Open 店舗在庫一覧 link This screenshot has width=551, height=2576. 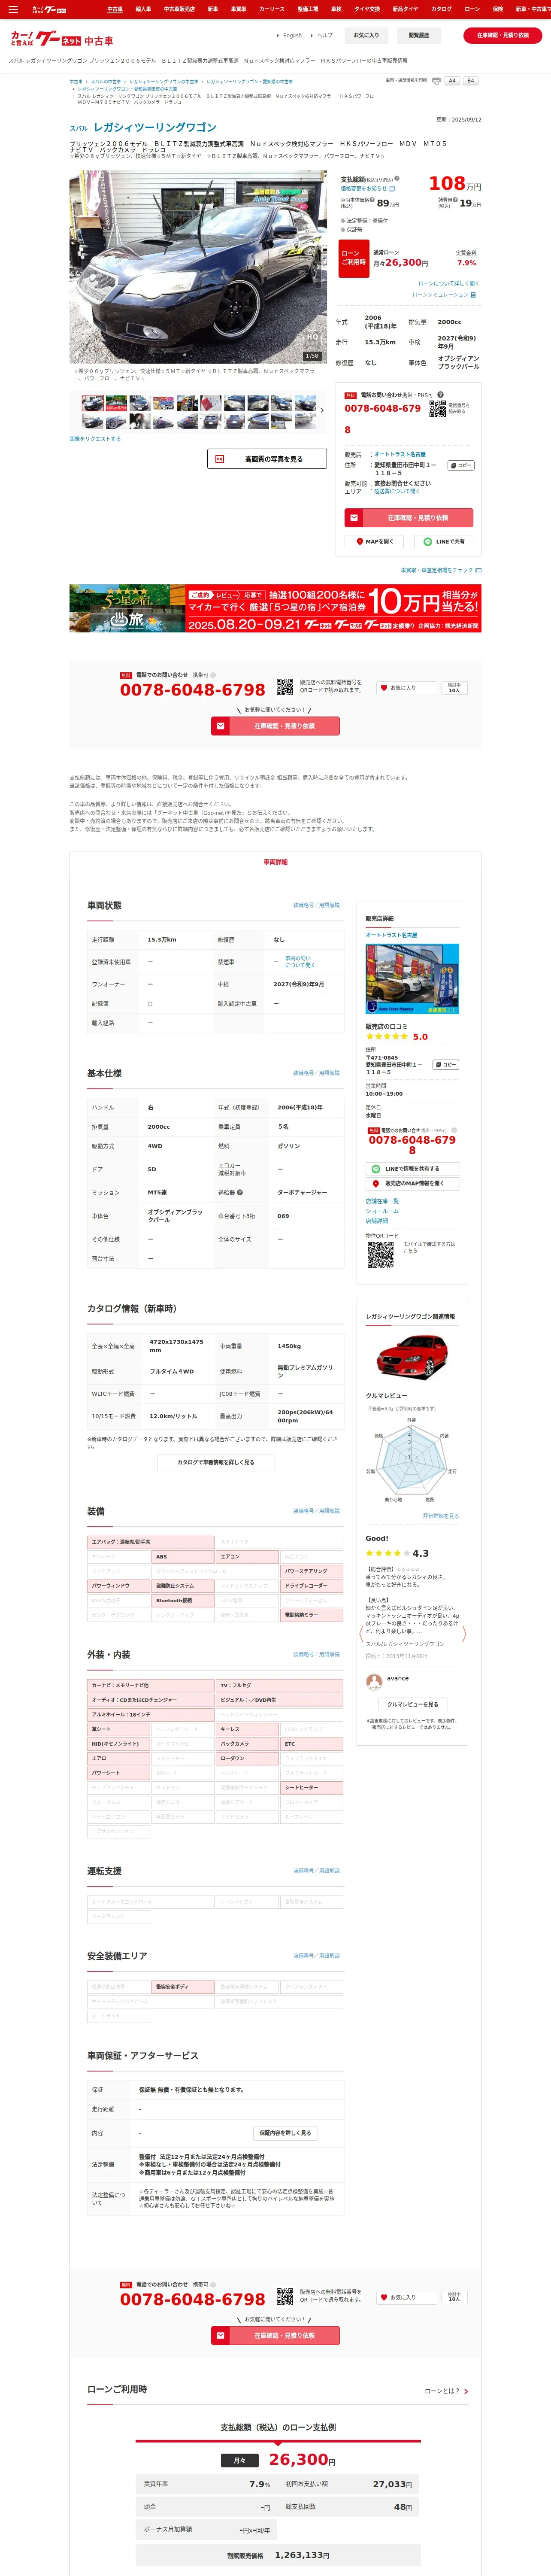click(382, 1201)
